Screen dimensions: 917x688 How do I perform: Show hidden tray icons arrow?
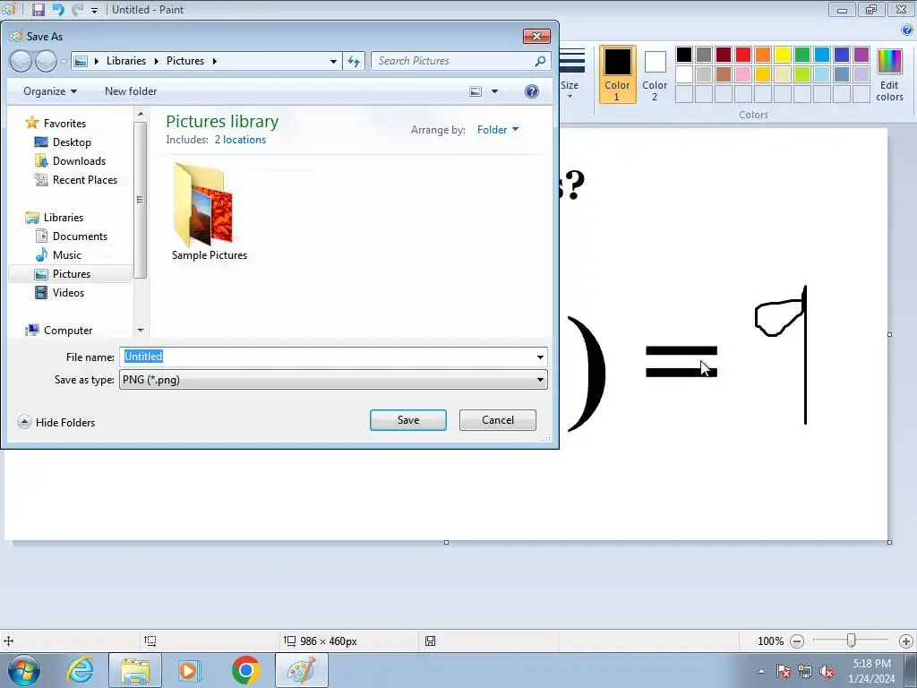pos(761,672)
